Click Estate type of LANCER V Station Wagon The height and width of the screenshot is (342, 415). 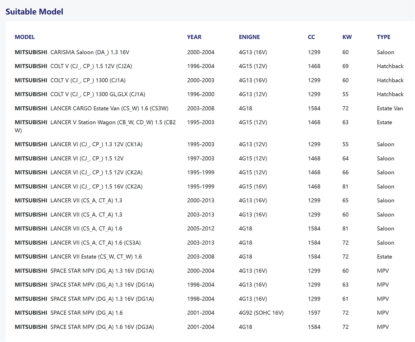pyautogui.click(x=384, y=122)
